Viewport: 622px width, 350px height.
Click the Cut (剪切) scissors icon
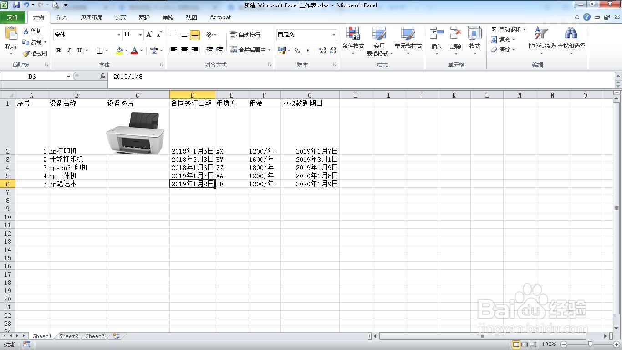26,31
